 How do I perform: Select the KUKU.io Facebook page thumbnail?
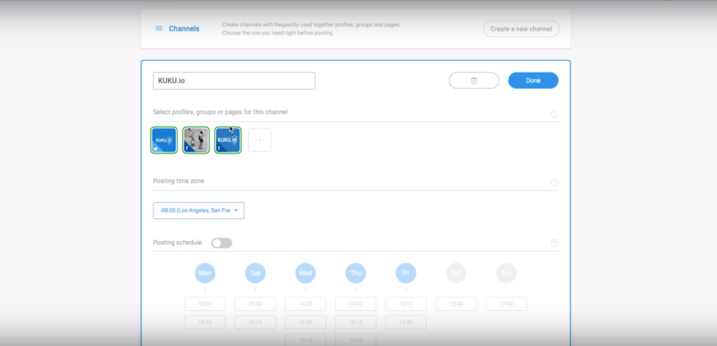(228, 140)
